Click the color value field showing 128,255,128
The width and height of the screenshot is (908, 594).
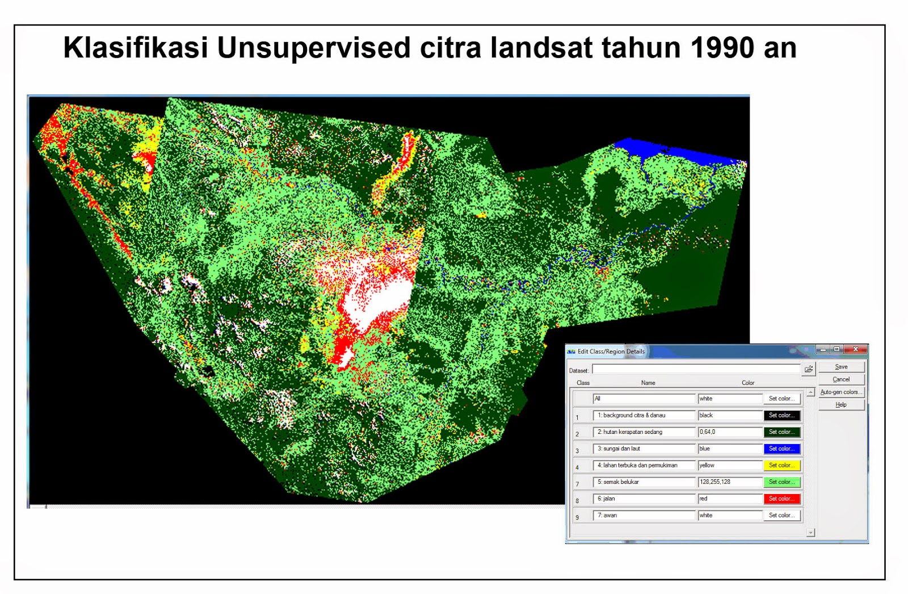point(729,482)
